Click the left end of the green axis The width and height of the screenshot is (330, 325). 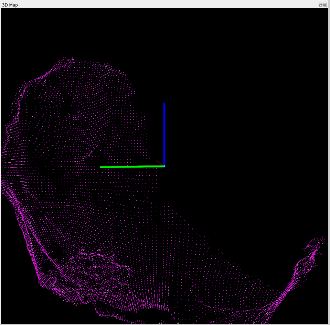102,167
